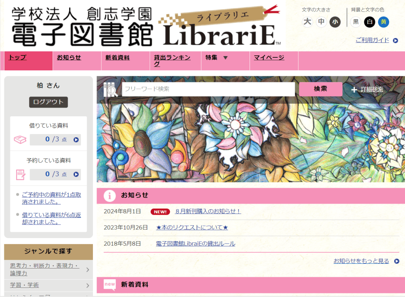
Task: Set text size to 大
Action: 307,22
